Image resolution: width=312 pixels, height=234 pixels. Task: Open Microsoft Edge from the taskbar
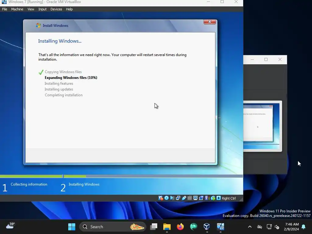(x=193, y=227)
